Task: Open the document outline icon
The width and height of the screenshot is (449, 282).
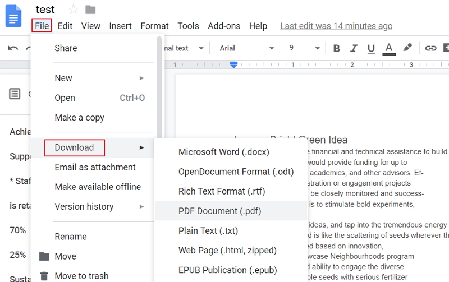Action: (x=15, y=94)
